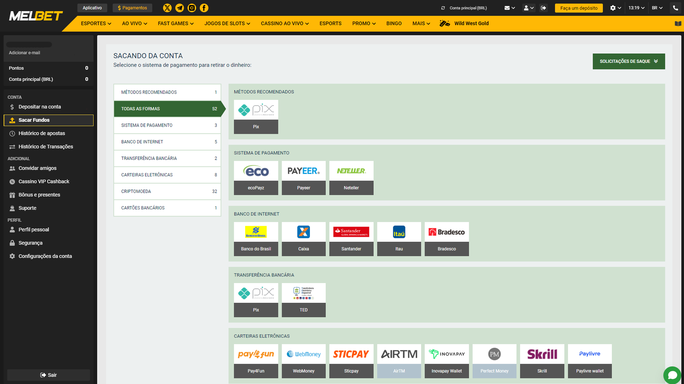
Task: Click Adicionar e-mail link
Action: (x=24, y=53)
